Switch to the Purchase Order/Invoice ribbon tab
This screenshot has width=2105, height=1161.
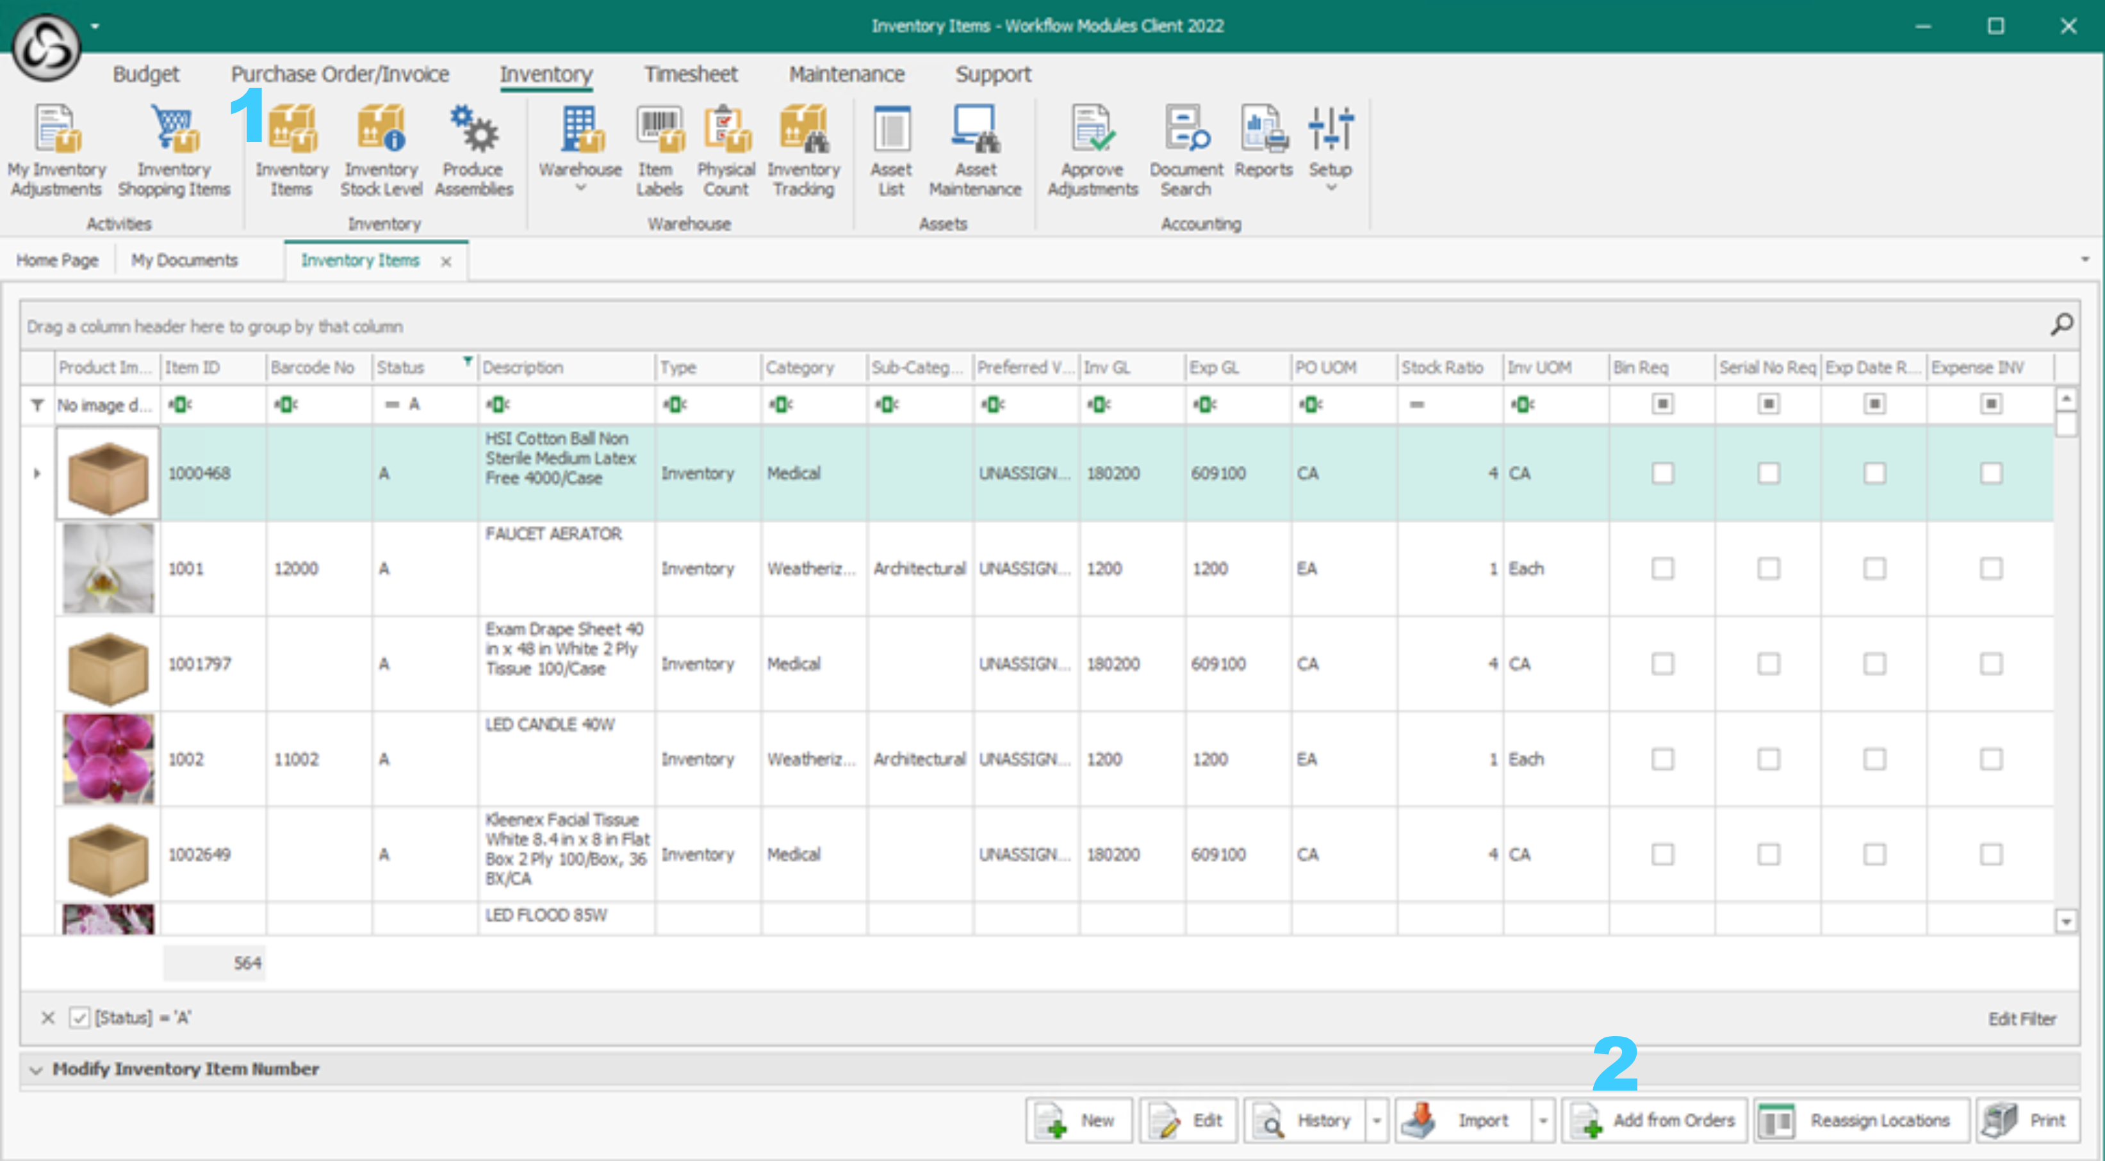[x=340, y=74]
